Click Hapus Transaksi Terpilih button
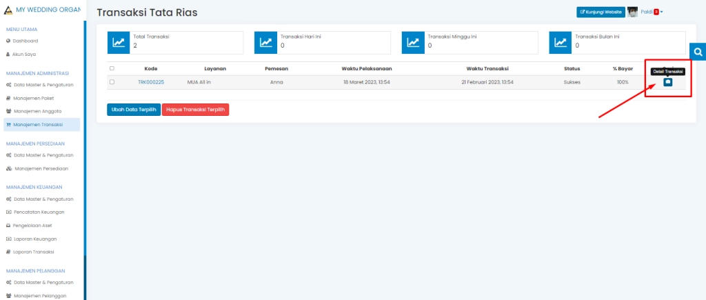The image size is (706, 300). click(195, 110)
